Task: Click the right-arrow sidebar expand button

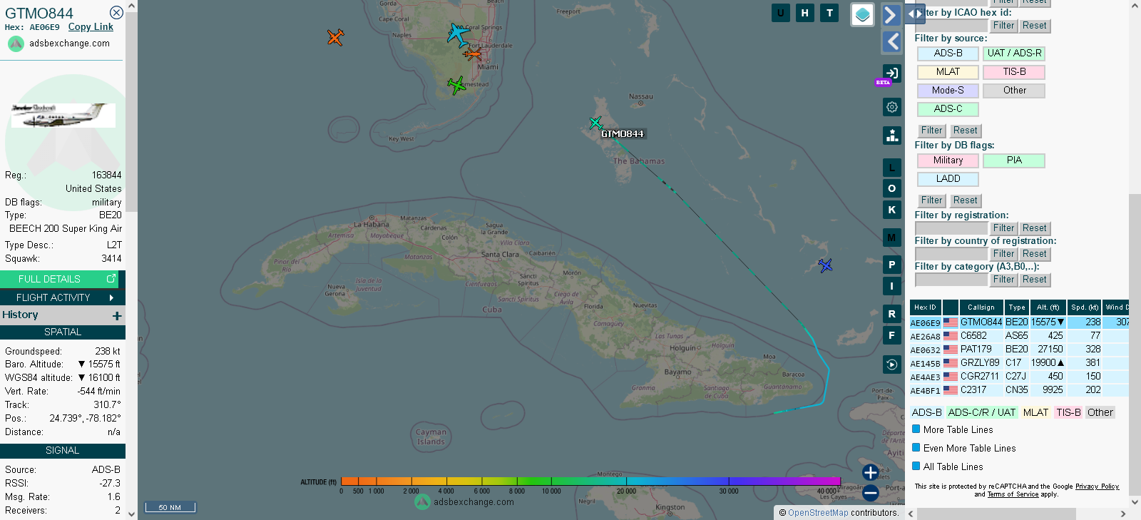Action: coord(891,15)
